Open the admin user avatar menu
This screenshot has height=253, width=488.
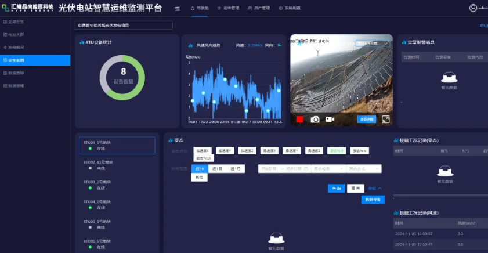point(473,8)
